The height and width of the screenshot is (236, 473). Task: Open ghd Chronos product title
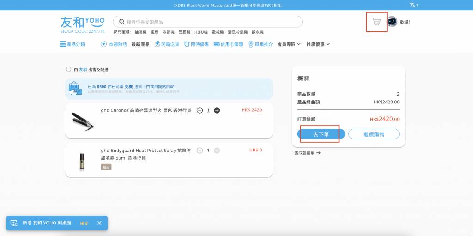[146, 110]
